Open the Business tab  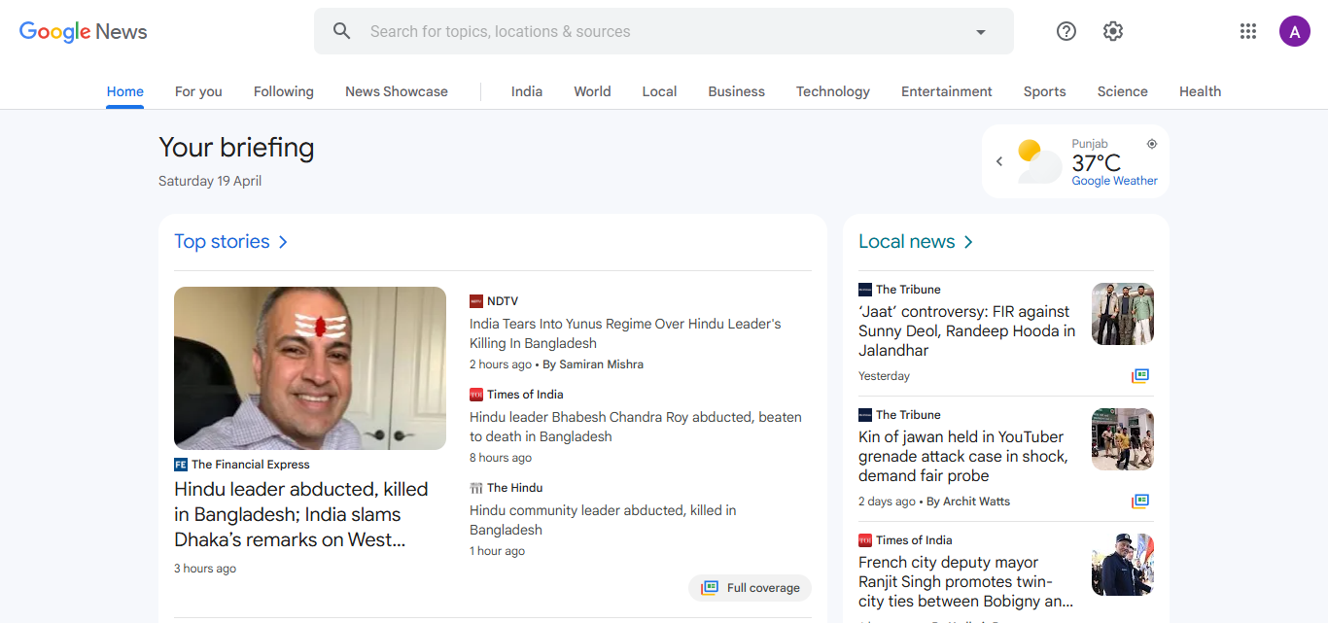736,91
